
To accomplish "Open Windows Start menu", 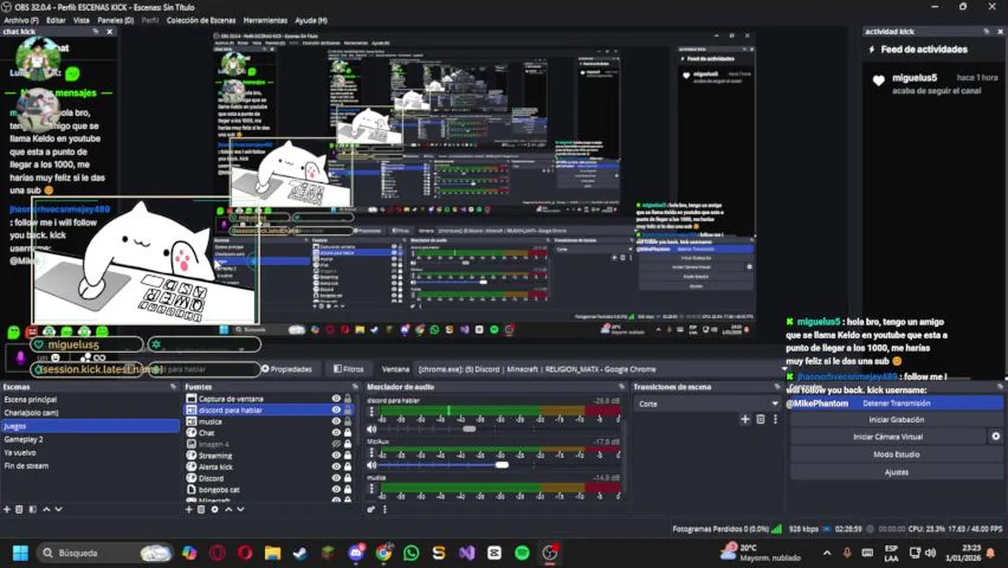I will click(20, 553).
